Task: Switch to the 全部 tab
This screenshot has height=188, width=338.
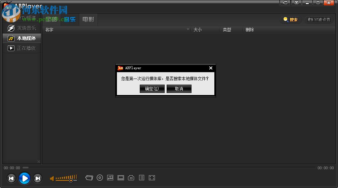Action: (51, 19)
